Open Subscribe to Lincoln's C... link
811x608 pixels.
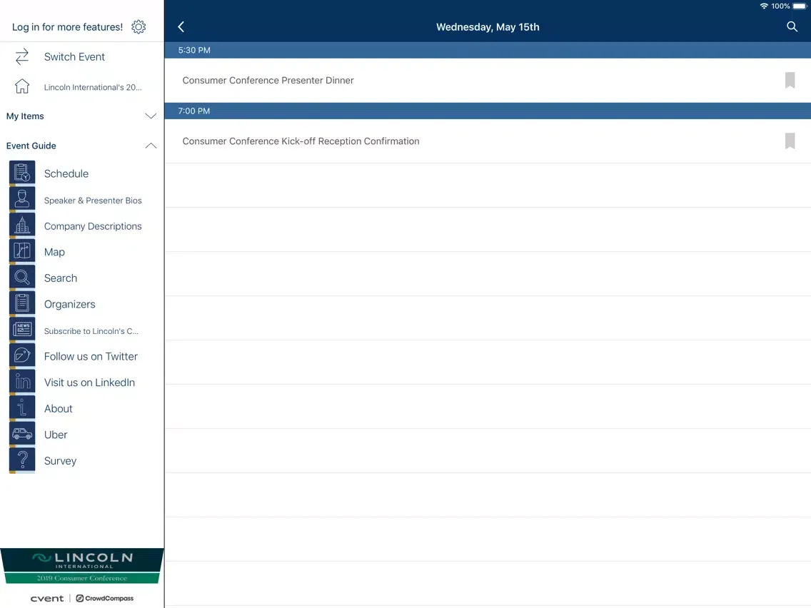coord(91,331)
